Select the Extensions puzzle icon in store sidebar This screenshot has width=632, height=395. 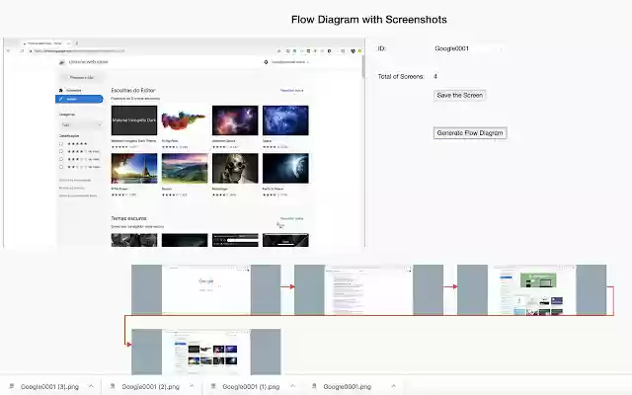click(61, 90)
